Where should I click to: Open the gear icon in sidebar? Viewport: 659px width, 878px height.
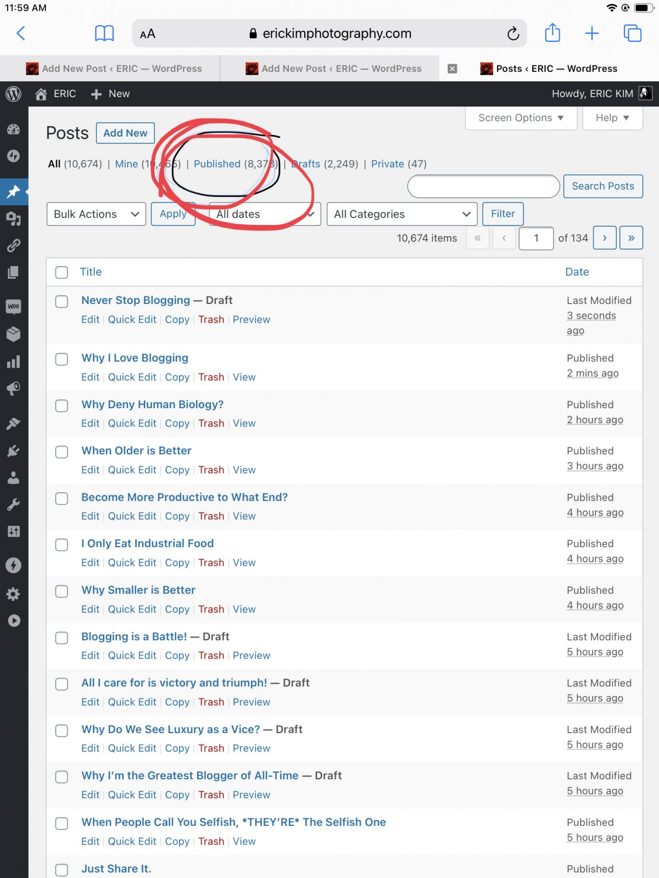[14, 594]
